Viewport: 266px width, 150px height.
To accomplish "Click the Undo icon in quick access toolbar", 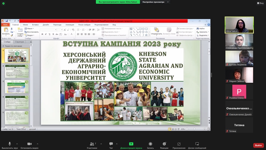I will (x=10, y=21).
